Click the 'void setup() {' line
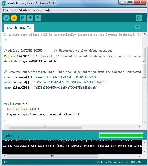The image size is (148, 166). (x=16, y=104)
